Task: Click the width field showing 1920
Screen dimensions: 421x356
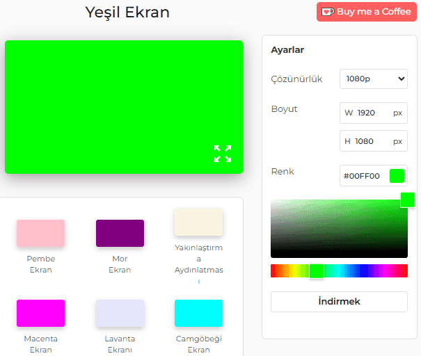Action: click(x=374, y=113)
